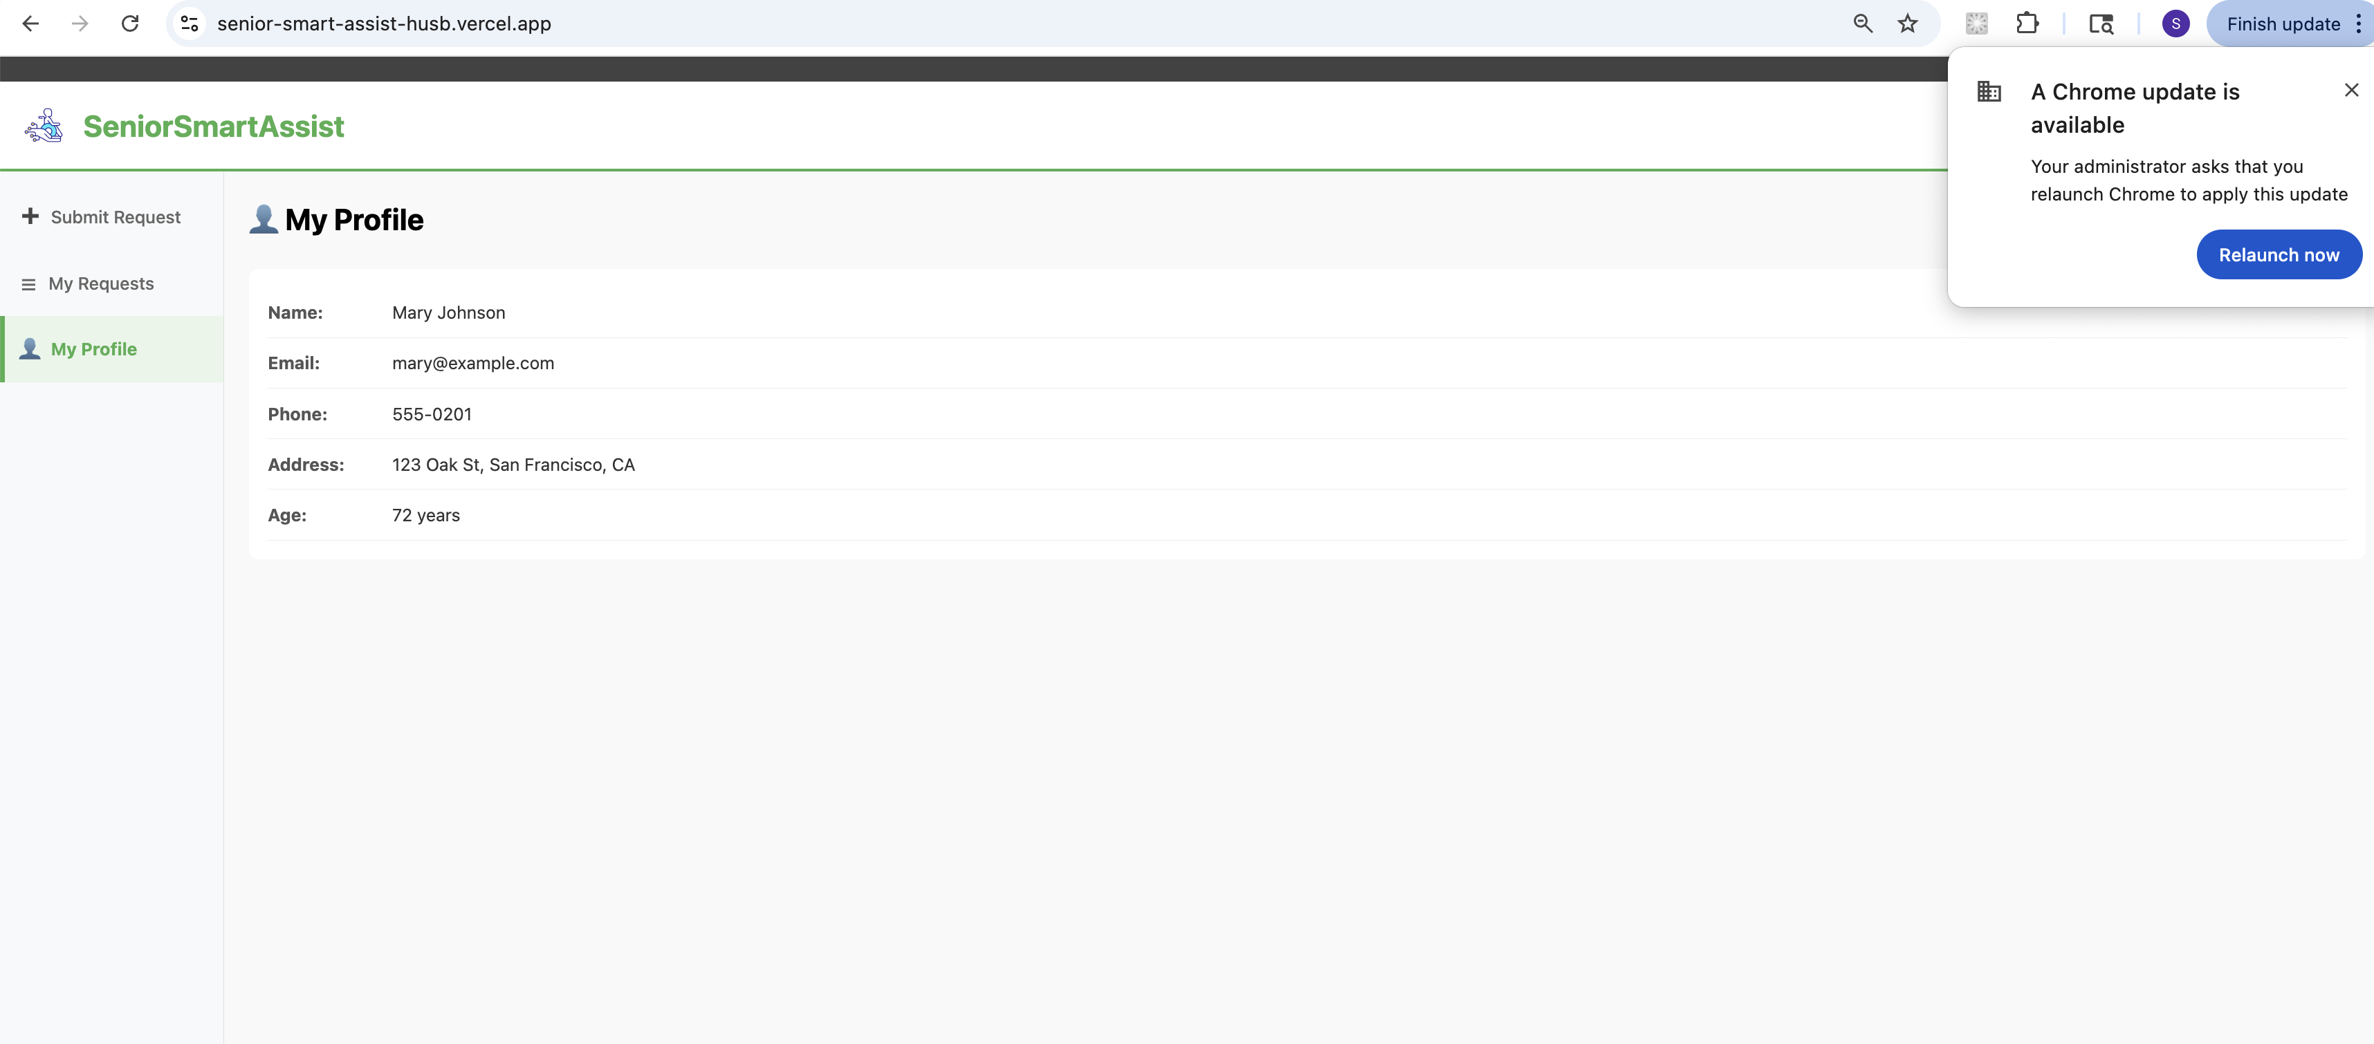
Task: Reload the page with the refresh icon
Action: pyautogui.click(x=130, y=24)
